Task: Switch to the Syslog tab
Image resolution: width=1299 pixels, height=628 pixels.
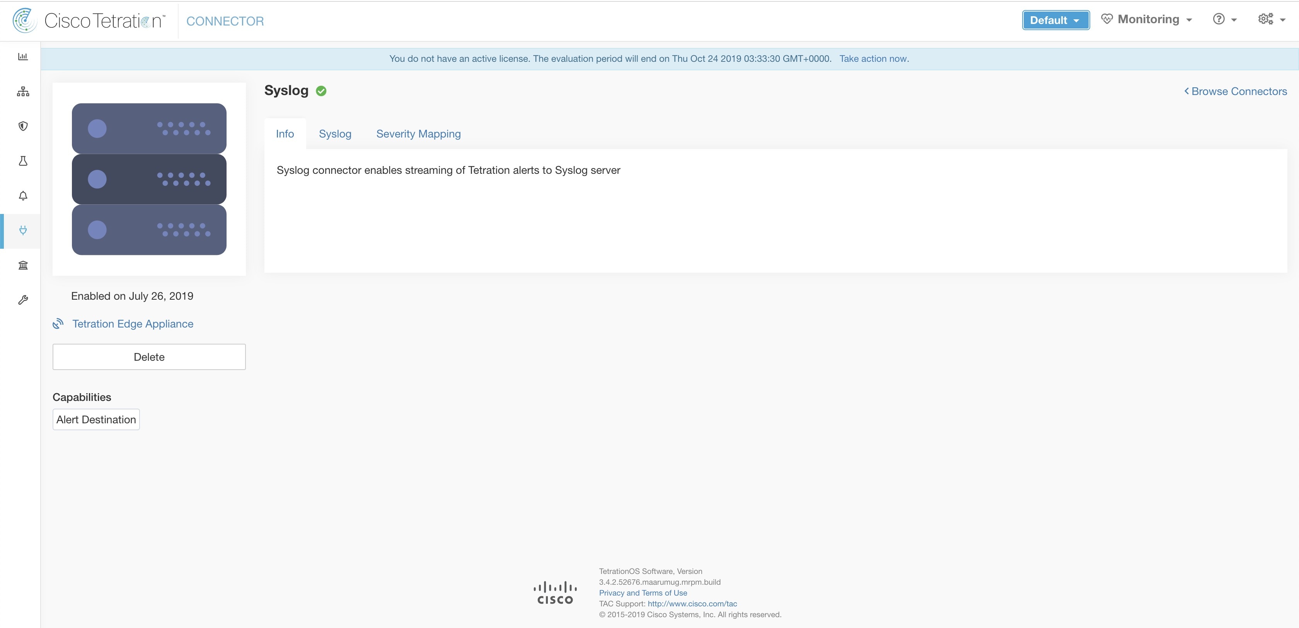Action: [x=336, y=133]
